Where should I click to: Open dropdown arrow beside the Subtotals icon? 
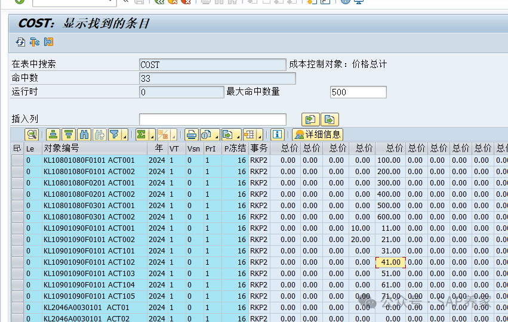(174, 135)
